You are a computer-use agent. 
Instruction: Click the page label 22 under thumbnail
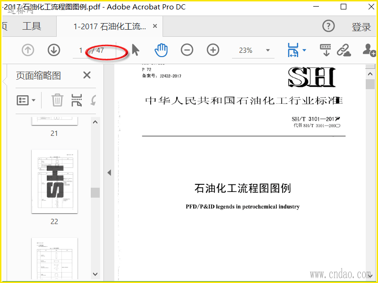[54, 221]
